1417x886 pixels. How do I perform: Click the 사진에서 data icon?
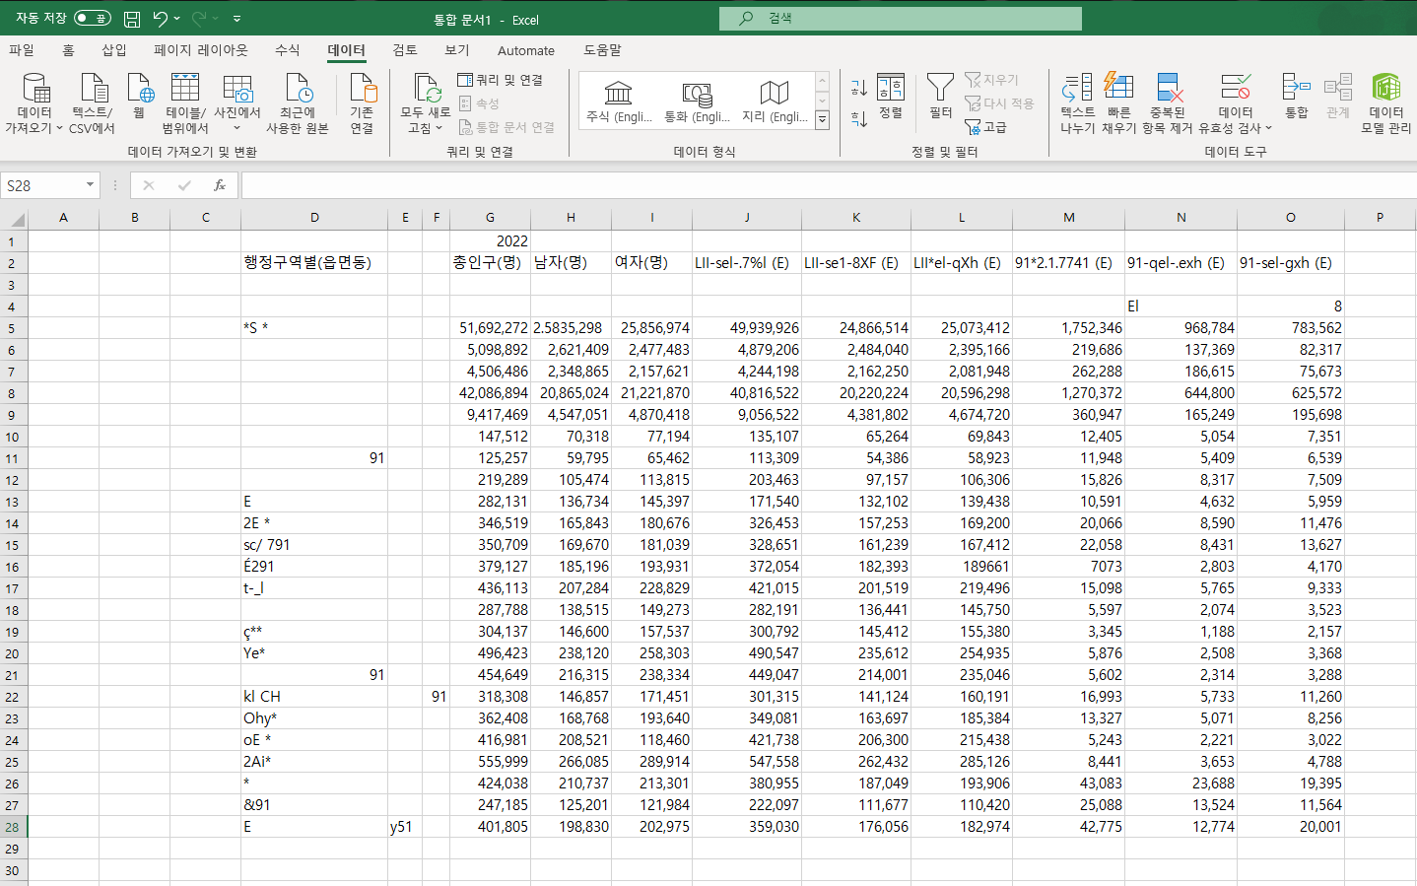click(237, 89)
